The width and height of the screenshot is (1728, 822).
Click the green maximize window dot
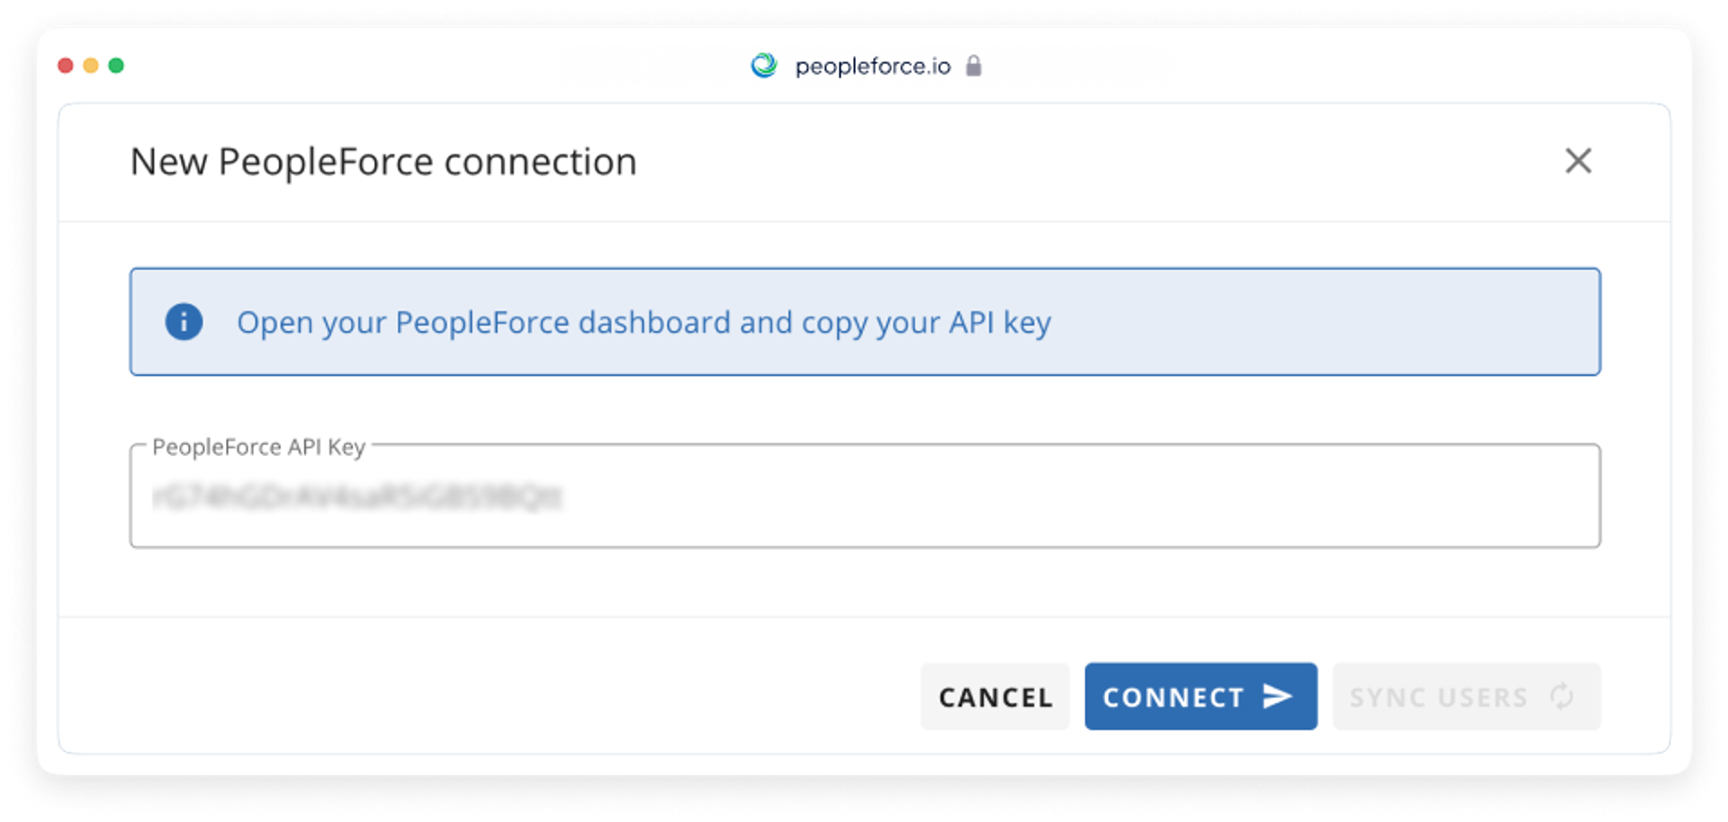click(x=116, y=66)
